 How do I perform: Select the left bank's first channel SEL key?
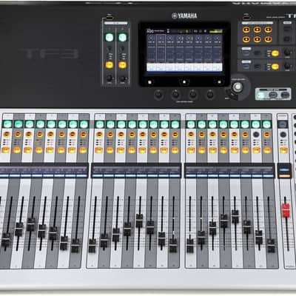pyautogui.click(x=7, y=124)
